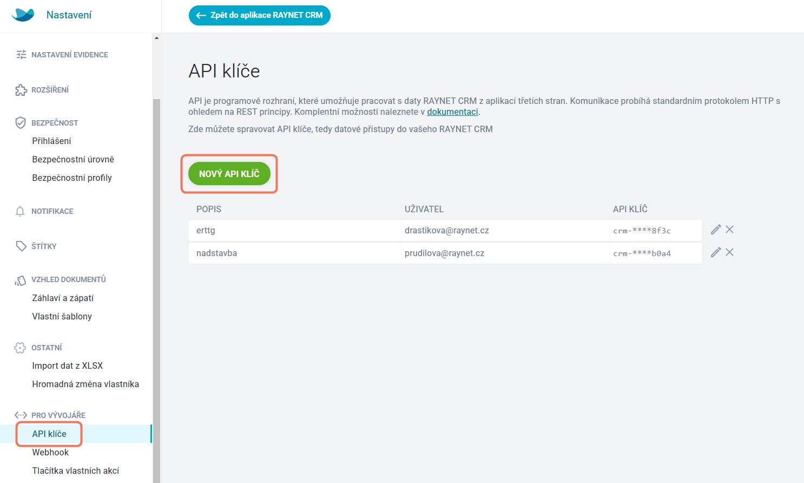Open Hromadná změna vlastníka

point(85,384)
